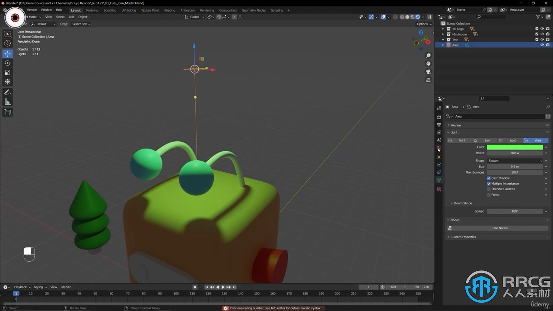Viewport: 553px width, 311px height.
Task: Enable the Shadow Caustics checkbox
Action: point(489,189)
